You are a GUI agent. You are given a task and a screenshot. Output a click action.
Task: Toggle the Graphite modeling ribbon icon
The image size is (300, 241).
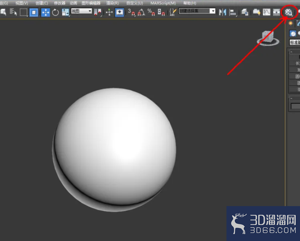coord(256,12)
